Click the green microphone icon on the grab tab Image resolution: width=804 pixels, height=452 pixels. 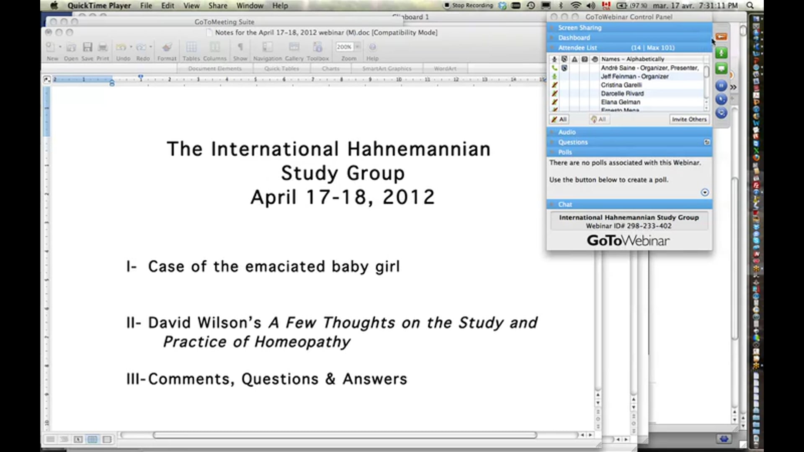tap(721, 53)
